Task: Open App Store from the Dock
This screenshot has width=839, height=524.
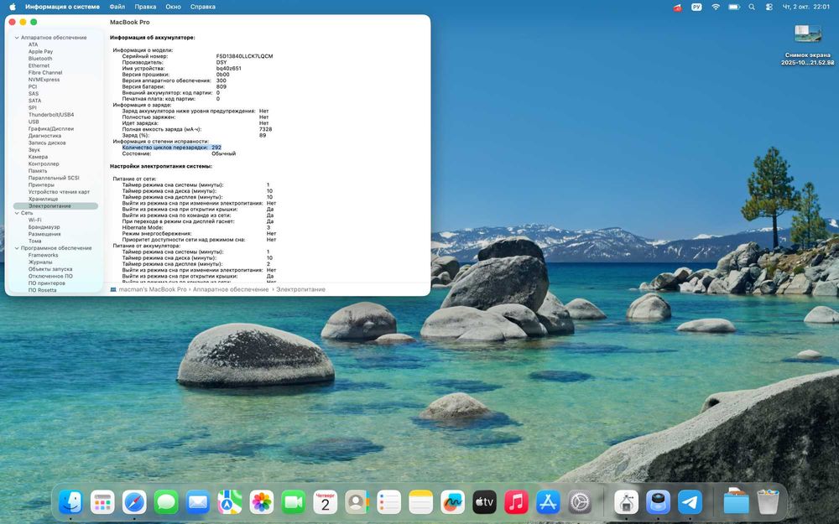Action: click(548, 502)
